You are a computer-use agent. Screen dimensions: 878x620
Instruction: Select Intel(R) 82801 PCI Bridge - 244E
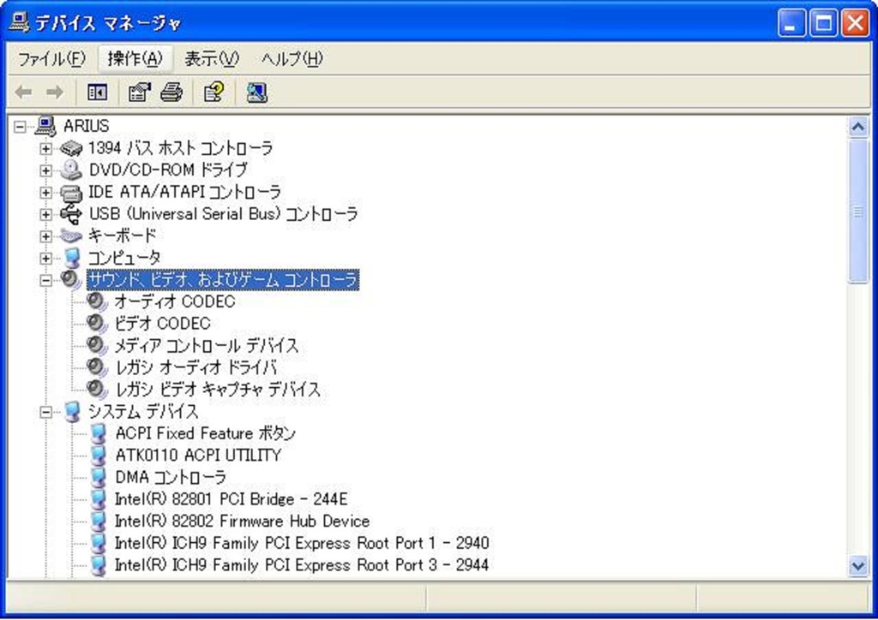pyautogui.click(x=231, y=498)
